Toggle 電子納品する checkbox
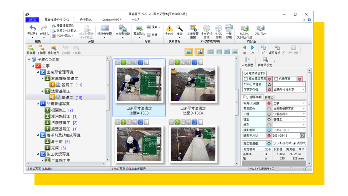The width and height of the screenshot is (348, 196). tap(246, 73)
